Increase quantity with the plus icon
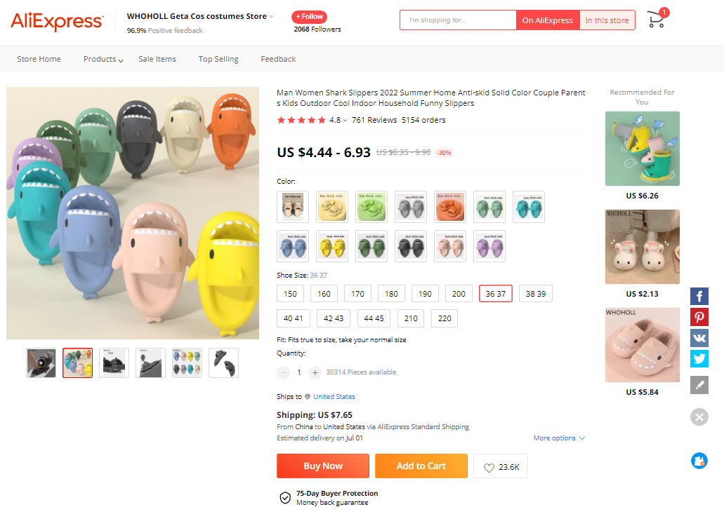Viewport: 724px width, 514px height. 314,372
